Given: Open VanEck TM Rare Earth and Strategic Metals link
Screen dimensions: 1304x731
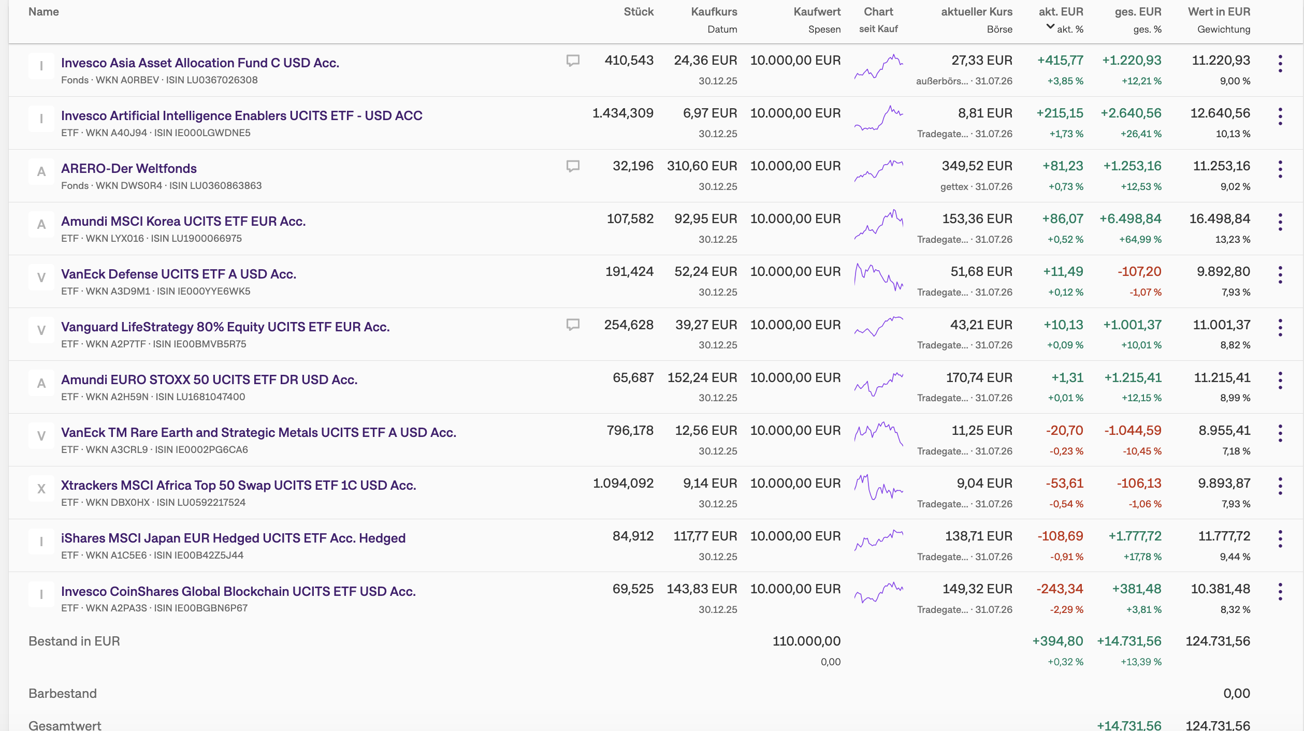Looking at the screenshot, I should 258,432.
